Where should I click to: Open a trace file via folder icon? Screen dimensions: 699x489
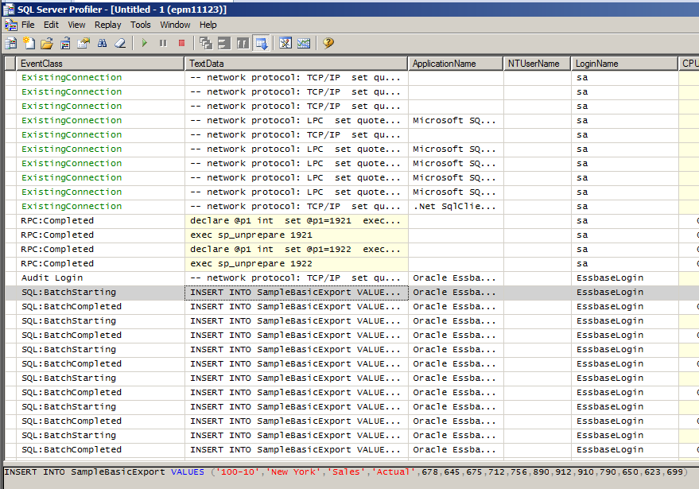(47, 43)
